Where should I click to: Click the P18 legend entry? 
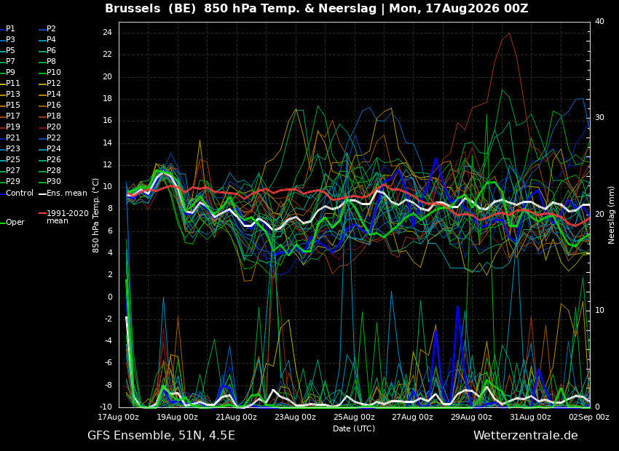[x=50, y=116]
